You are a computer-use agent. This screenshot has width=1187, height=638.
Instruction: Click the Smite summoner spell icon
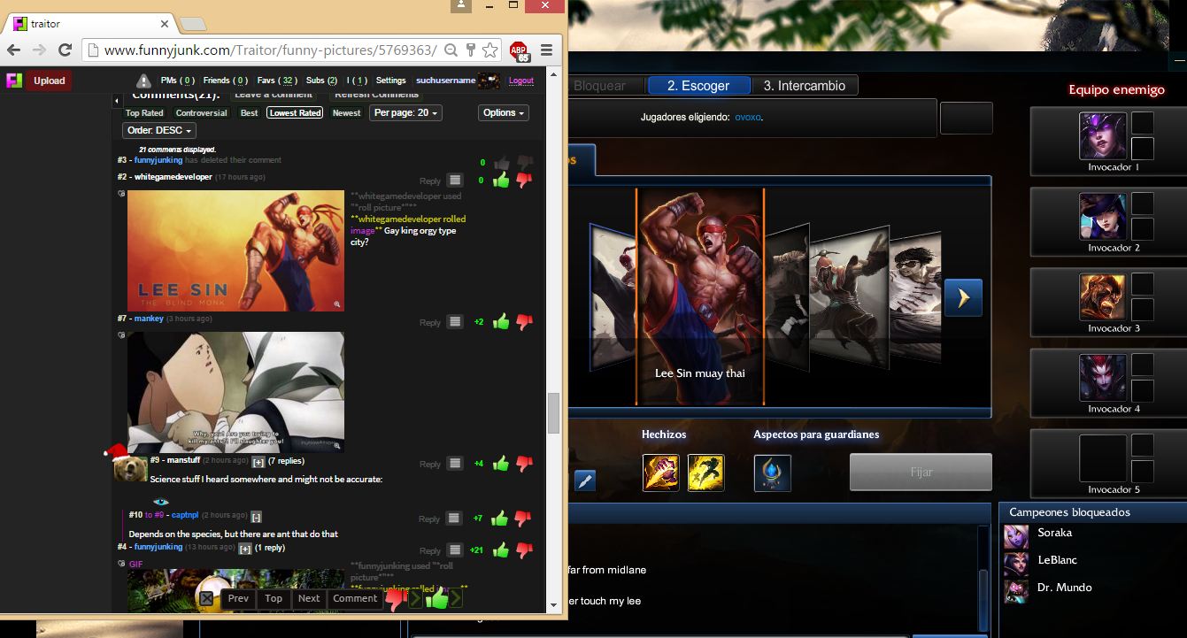pyautogui.click(x=661, y=473)
